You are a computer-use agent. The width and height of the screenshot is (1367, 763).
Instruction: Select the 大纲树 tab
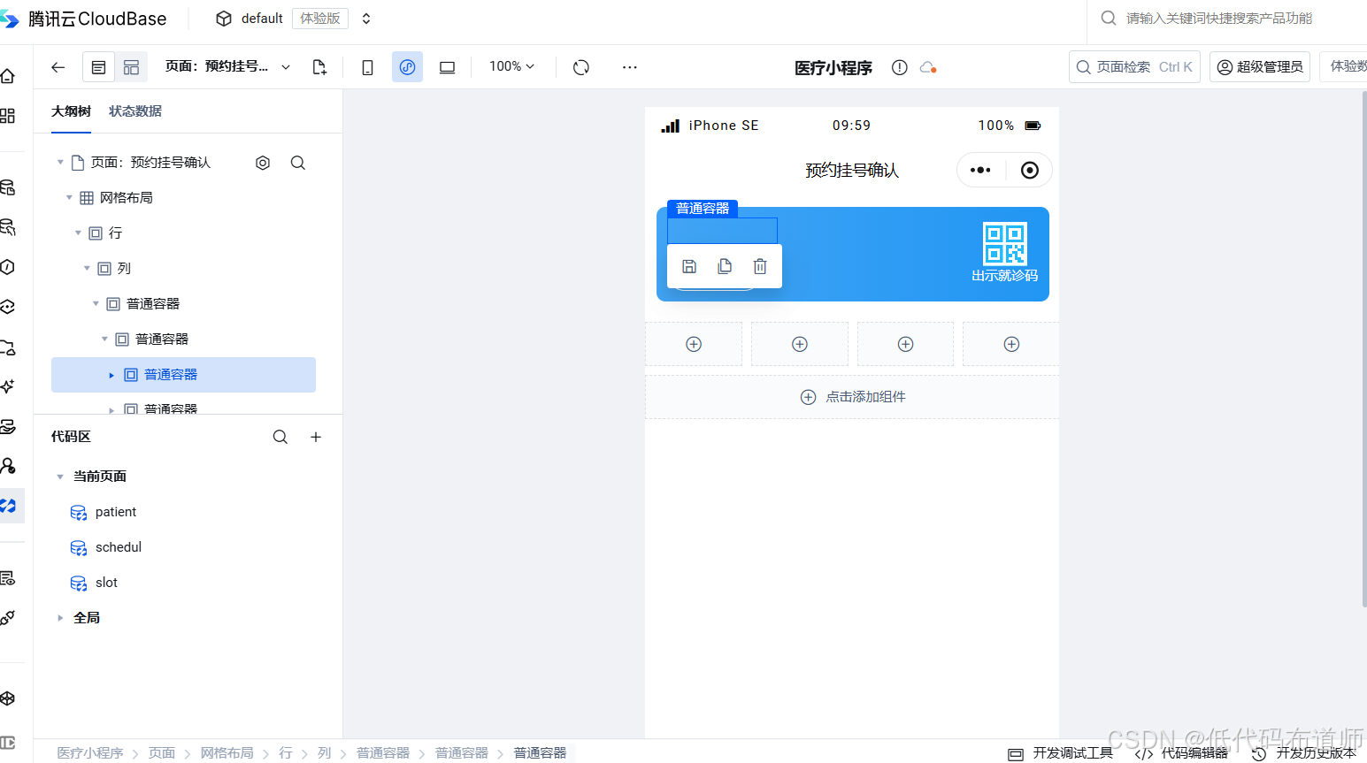point(72,111)
